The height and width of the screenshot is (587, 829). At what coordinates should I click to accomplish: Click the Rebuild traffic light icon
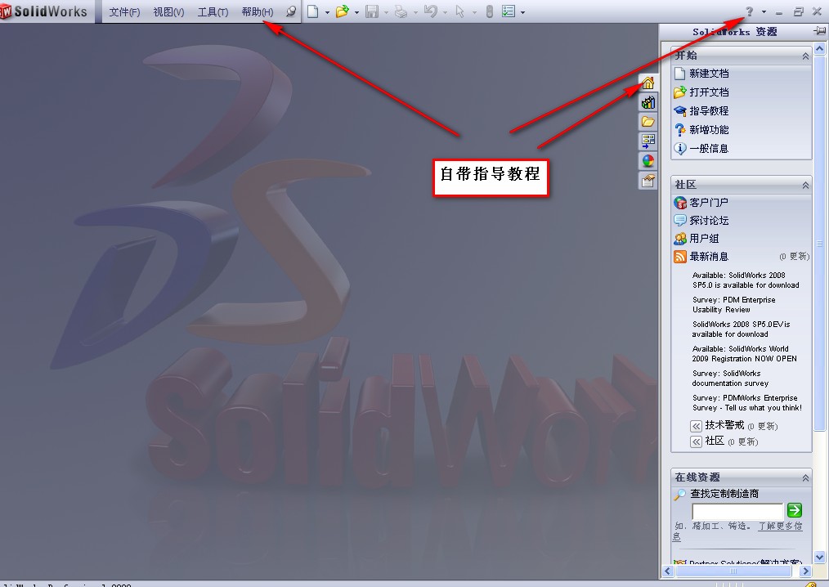click(489, 11)
